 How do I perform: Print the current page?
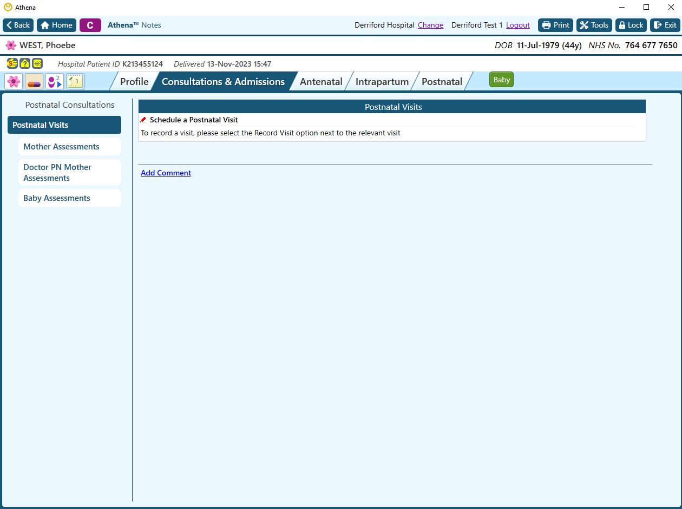tap(555, 25)
